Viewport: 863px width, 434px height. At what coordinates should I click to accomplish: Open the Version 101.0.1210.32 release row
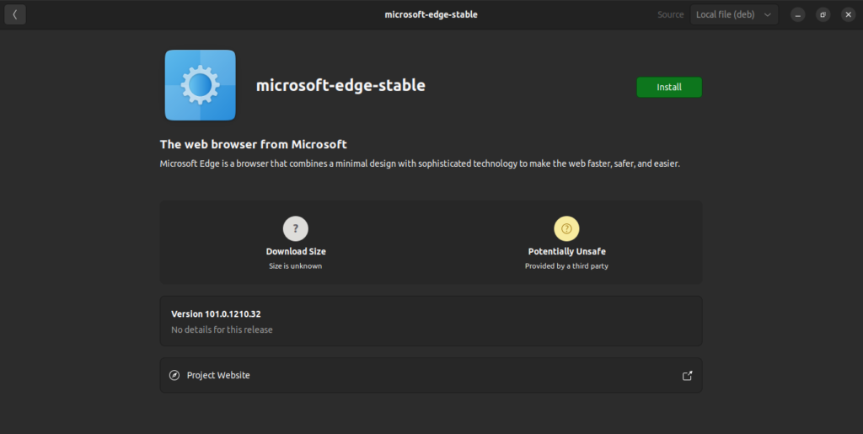click(x=431, y=321)
